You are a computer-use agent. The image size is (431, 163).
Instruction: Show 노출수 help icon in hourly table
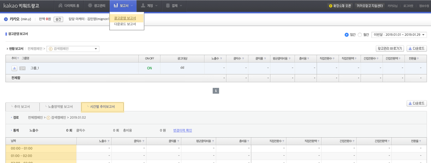pyautogui.click(x=109, y=141)
